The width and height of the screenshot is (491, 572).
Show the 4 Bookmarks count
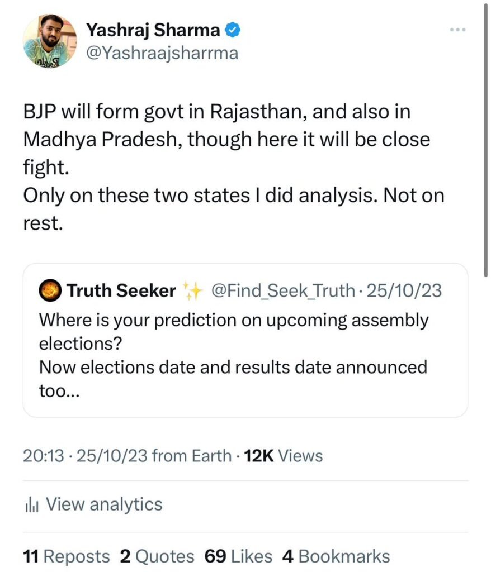(336, 556)
